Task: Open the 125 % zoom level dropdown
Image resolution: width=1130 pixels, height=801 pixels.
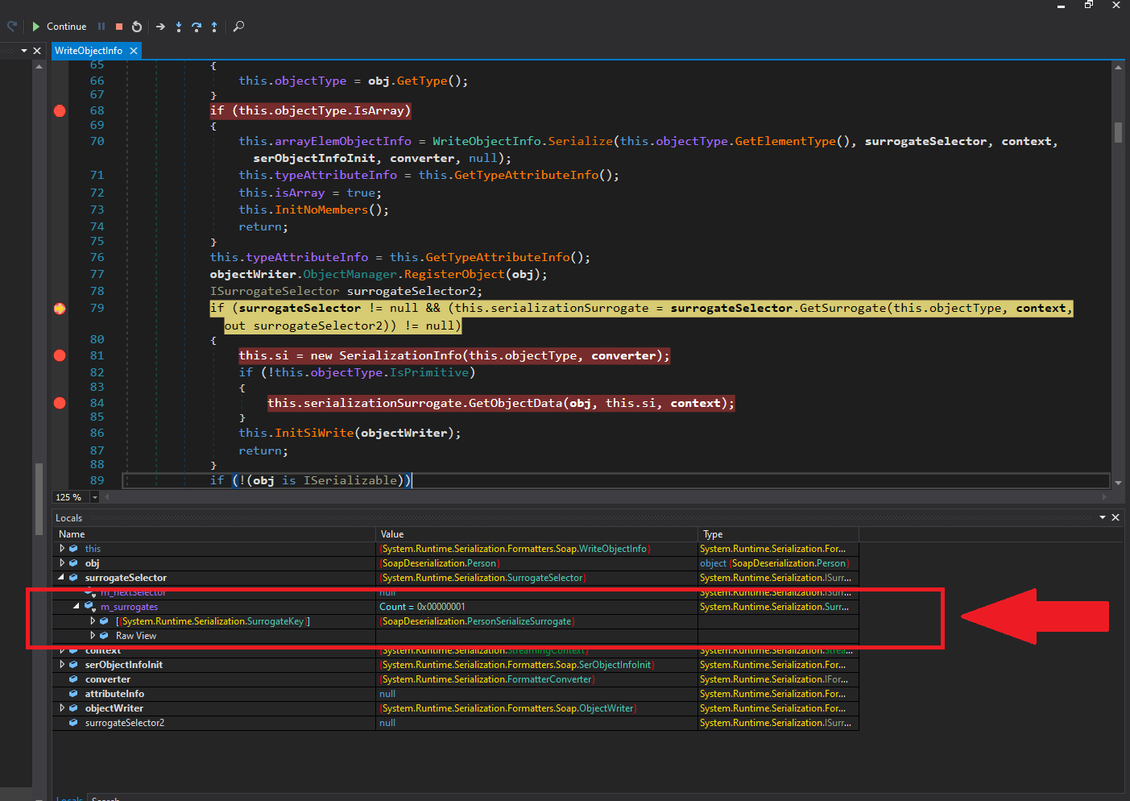Action: 94,497
